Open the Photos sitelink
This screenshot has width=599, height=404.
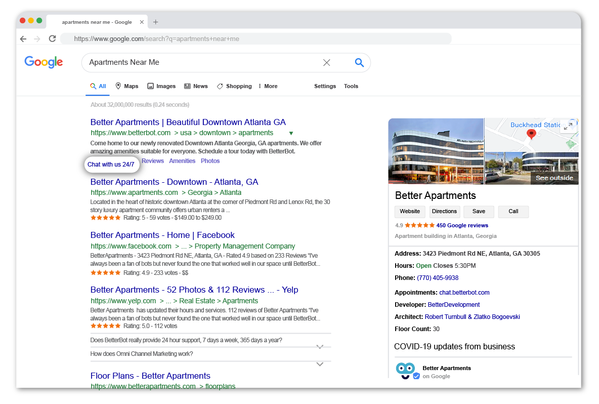tap(210, 161)
